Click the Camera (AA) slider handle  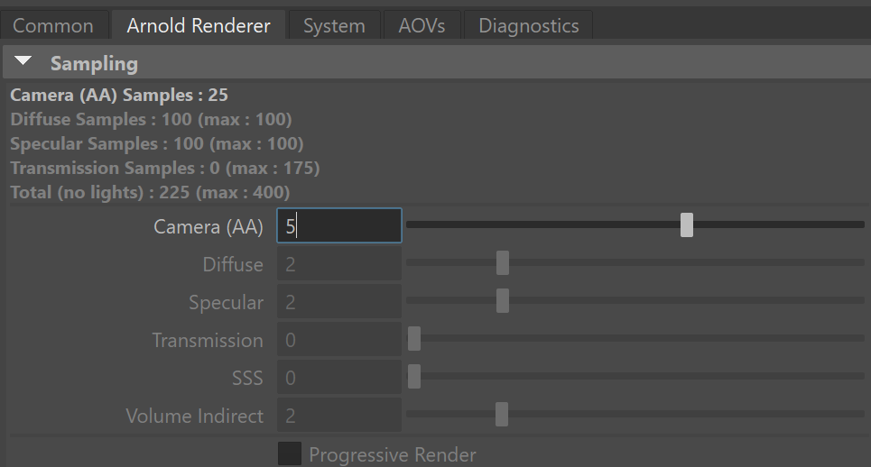pos(687,224)
